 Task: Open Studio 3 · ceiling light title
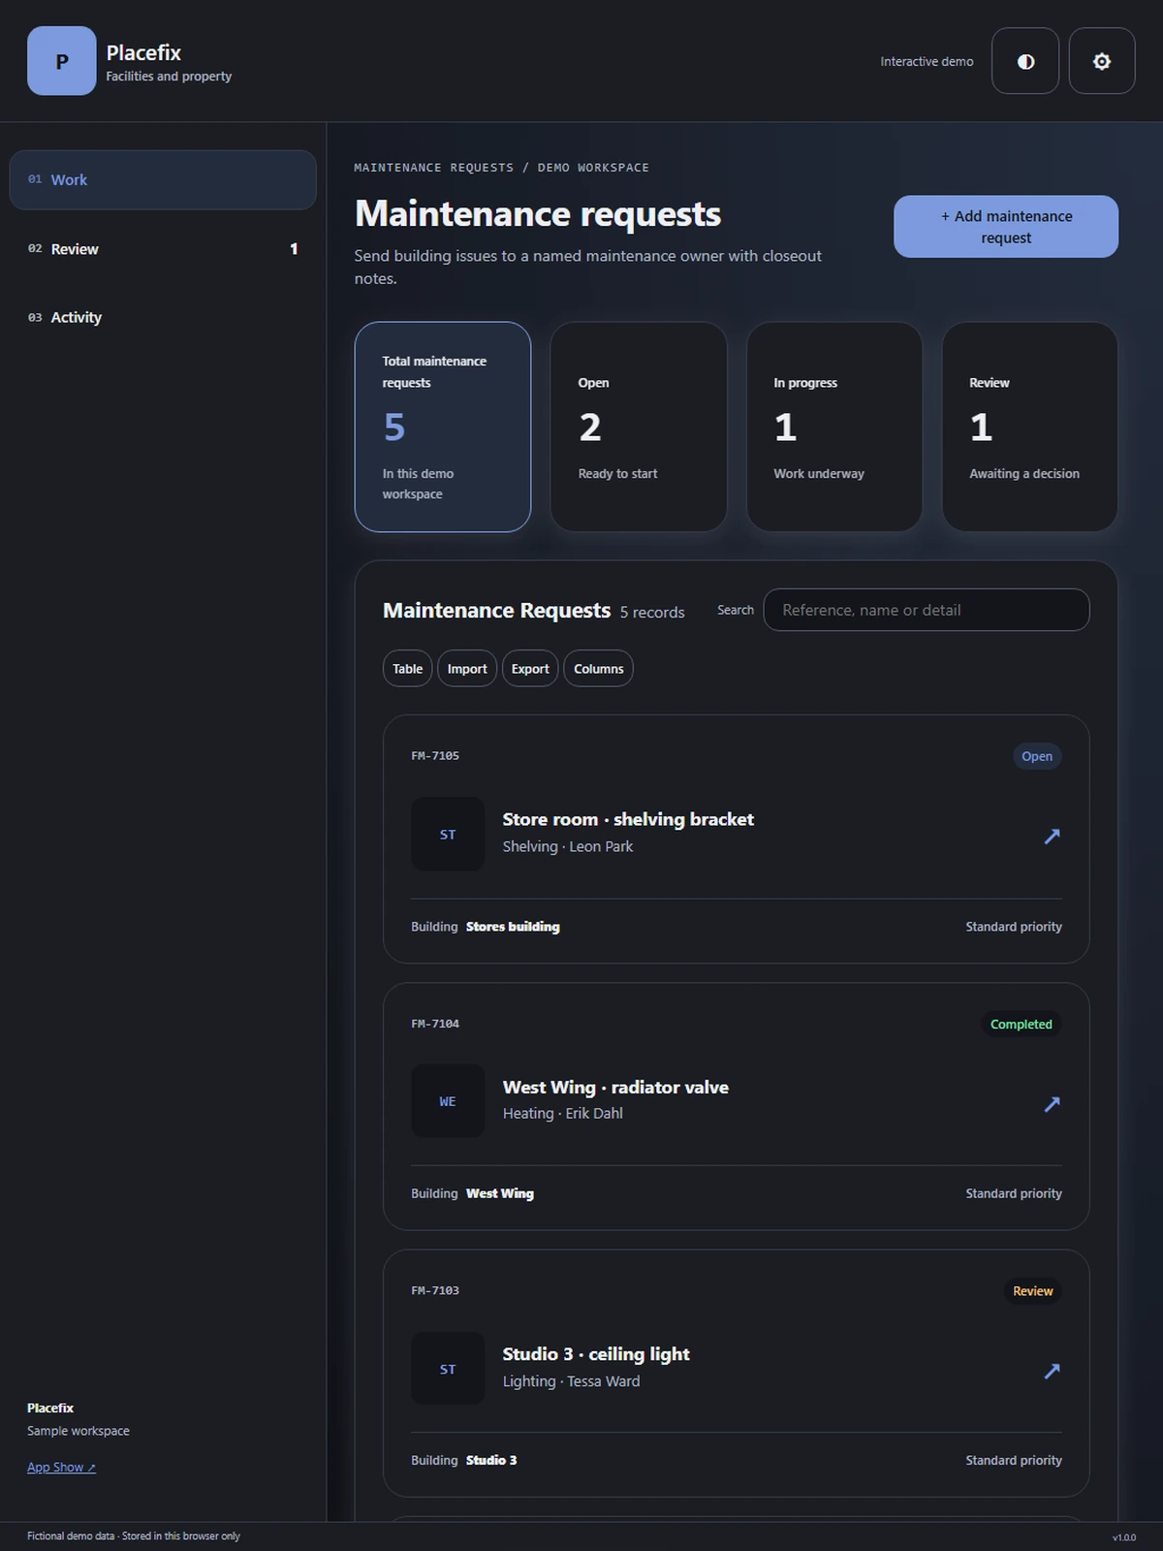(596, 1354)
